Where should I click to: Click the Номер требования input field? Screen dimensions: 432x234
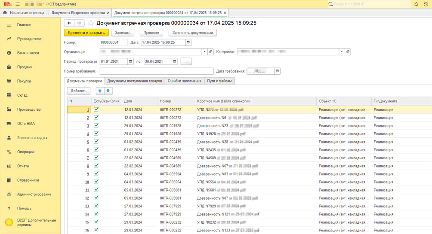pyautogui.click(x=157, y=71)
